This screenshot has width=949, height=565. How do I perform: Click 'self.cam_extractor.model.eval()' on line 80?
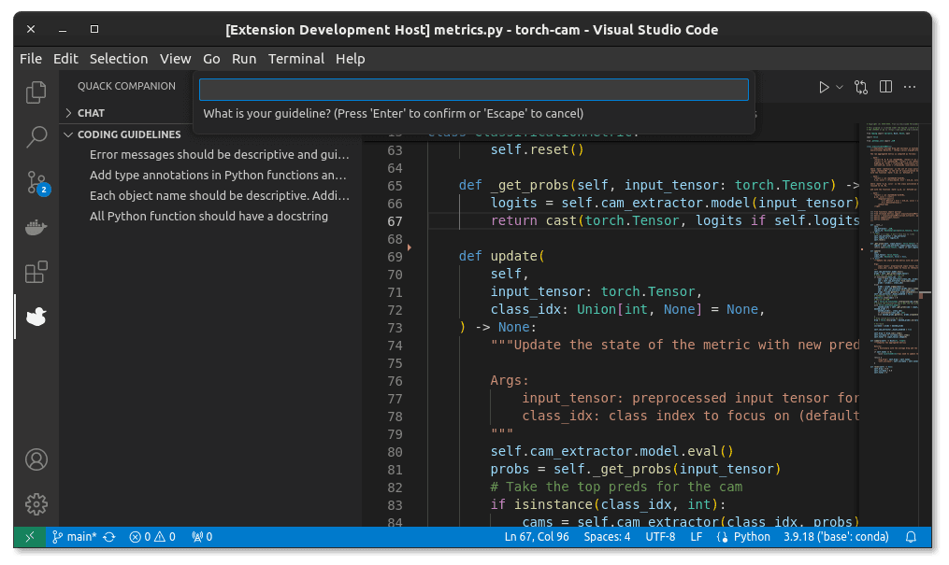click(x=611, y=451)
